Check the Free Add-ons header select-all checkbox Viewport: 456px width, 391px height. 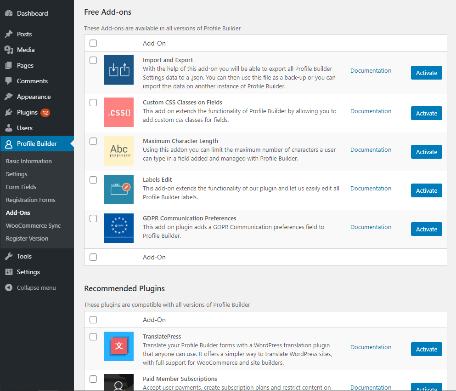[93, 43]
